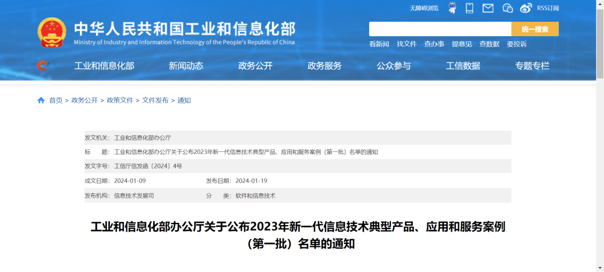The image size is (604, 272).
Task: Click the email envelope icon
Action: click(488, 8)
